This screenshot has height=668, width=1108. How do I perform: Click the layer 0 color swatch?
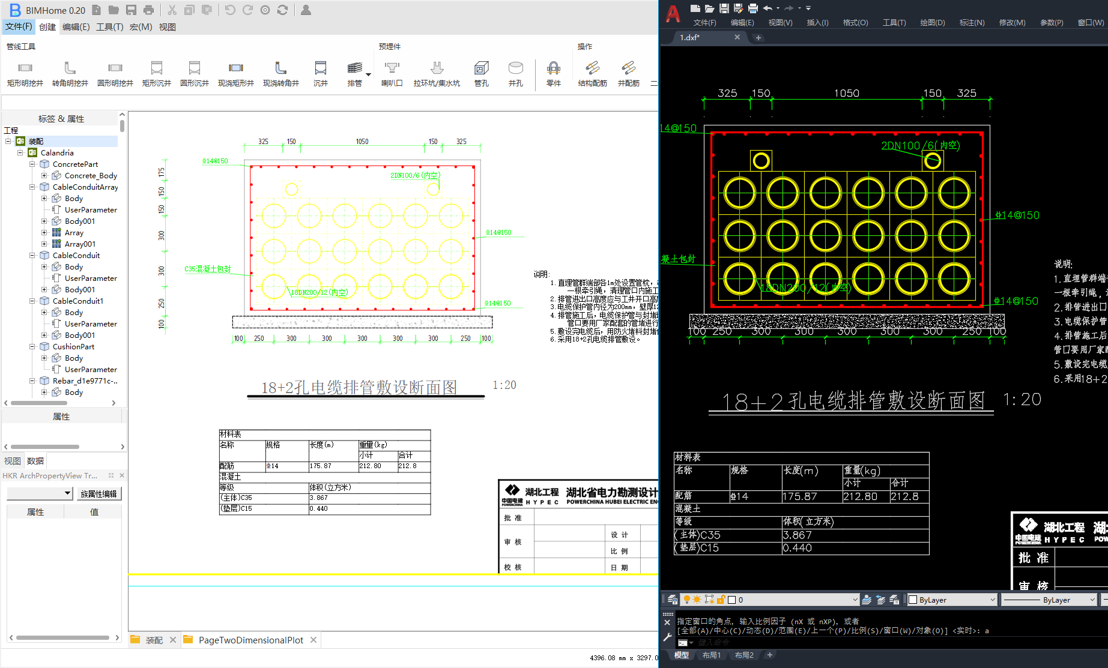731,600
